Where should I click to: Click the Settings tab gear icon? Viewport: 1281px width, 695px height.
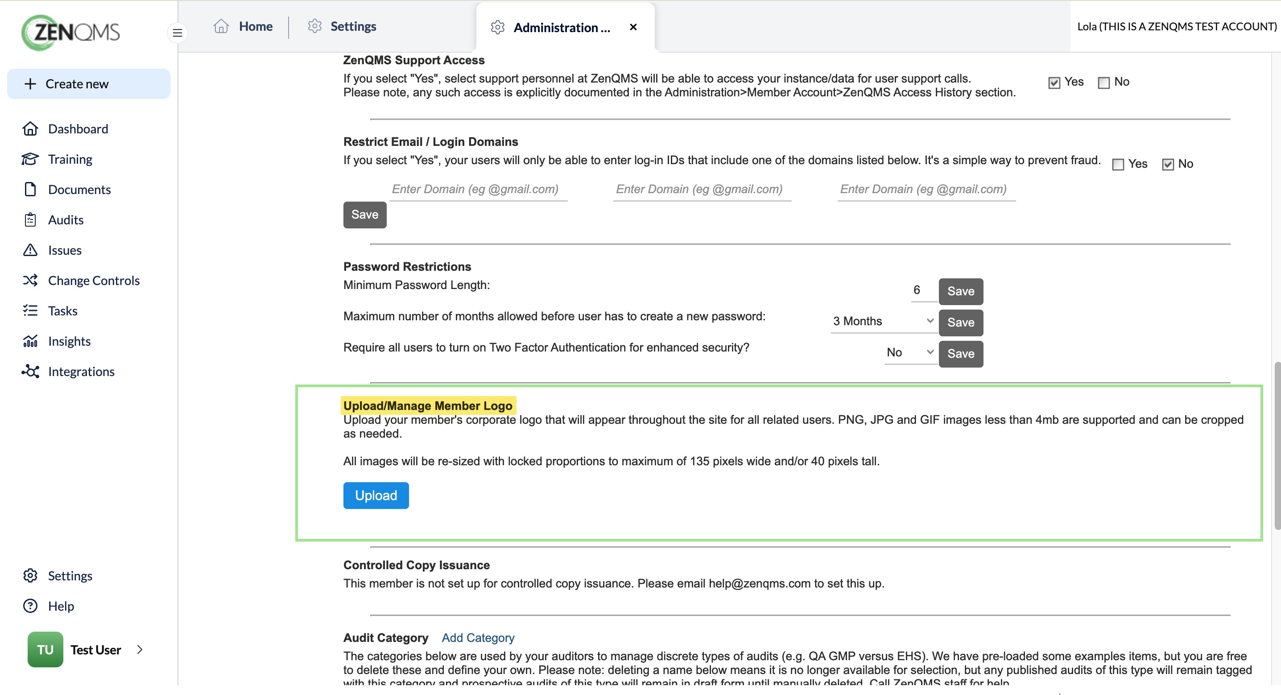315,26
